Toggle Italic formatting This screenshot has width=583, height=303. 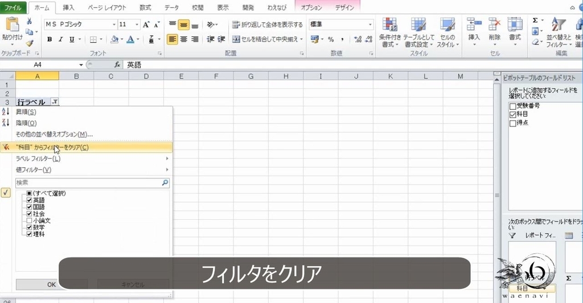point(60,39)
